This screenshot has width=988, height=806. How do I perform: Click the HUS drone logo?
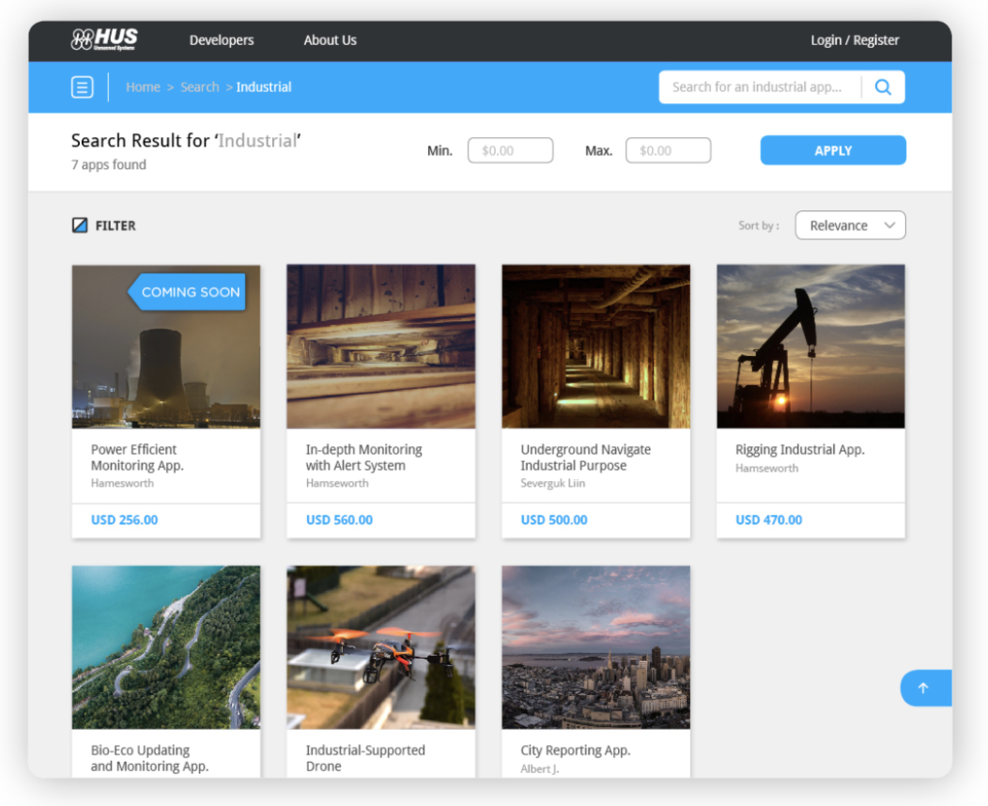(x=104, y=39)
